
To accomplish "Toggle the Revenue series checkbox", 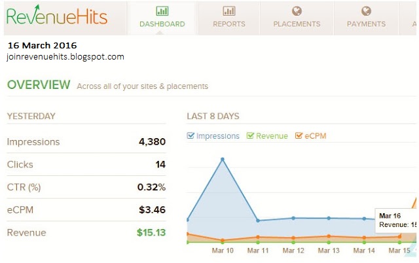I will pos(250,136).
